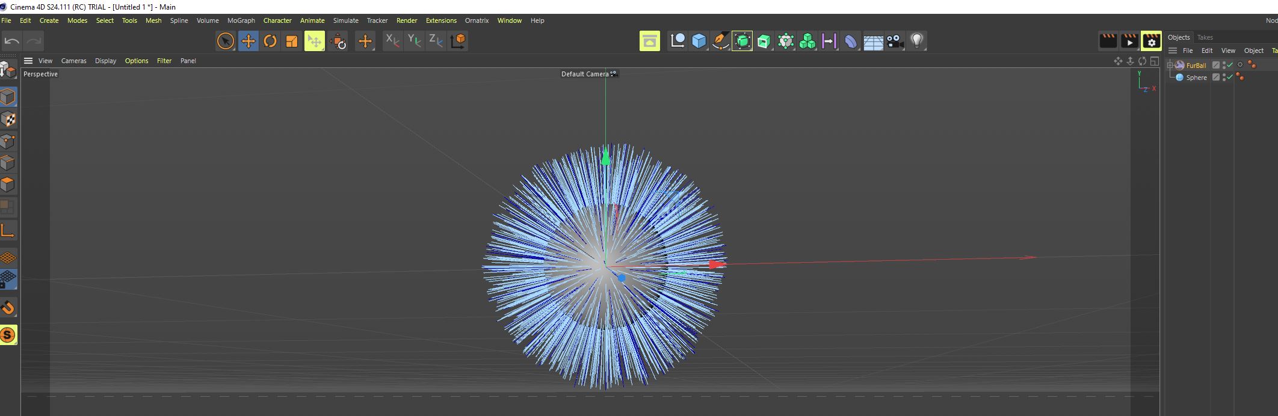Click the Undo arrow icon

point(12,41)
